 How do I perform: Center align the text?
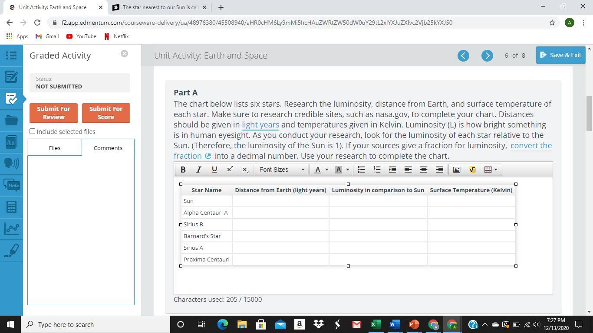(424, 170)
